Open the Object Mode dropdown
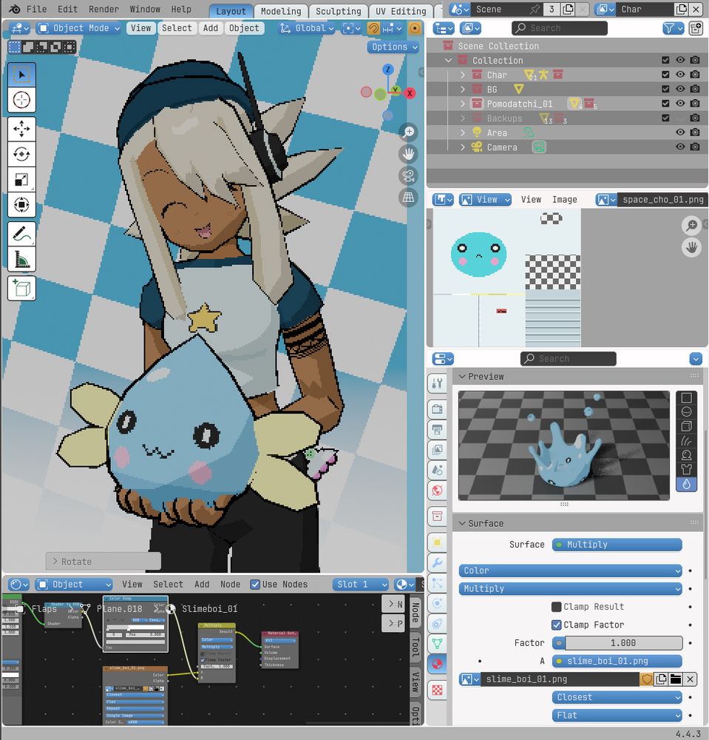Viewport: 709px width, 740px height. tap(78, 28)
